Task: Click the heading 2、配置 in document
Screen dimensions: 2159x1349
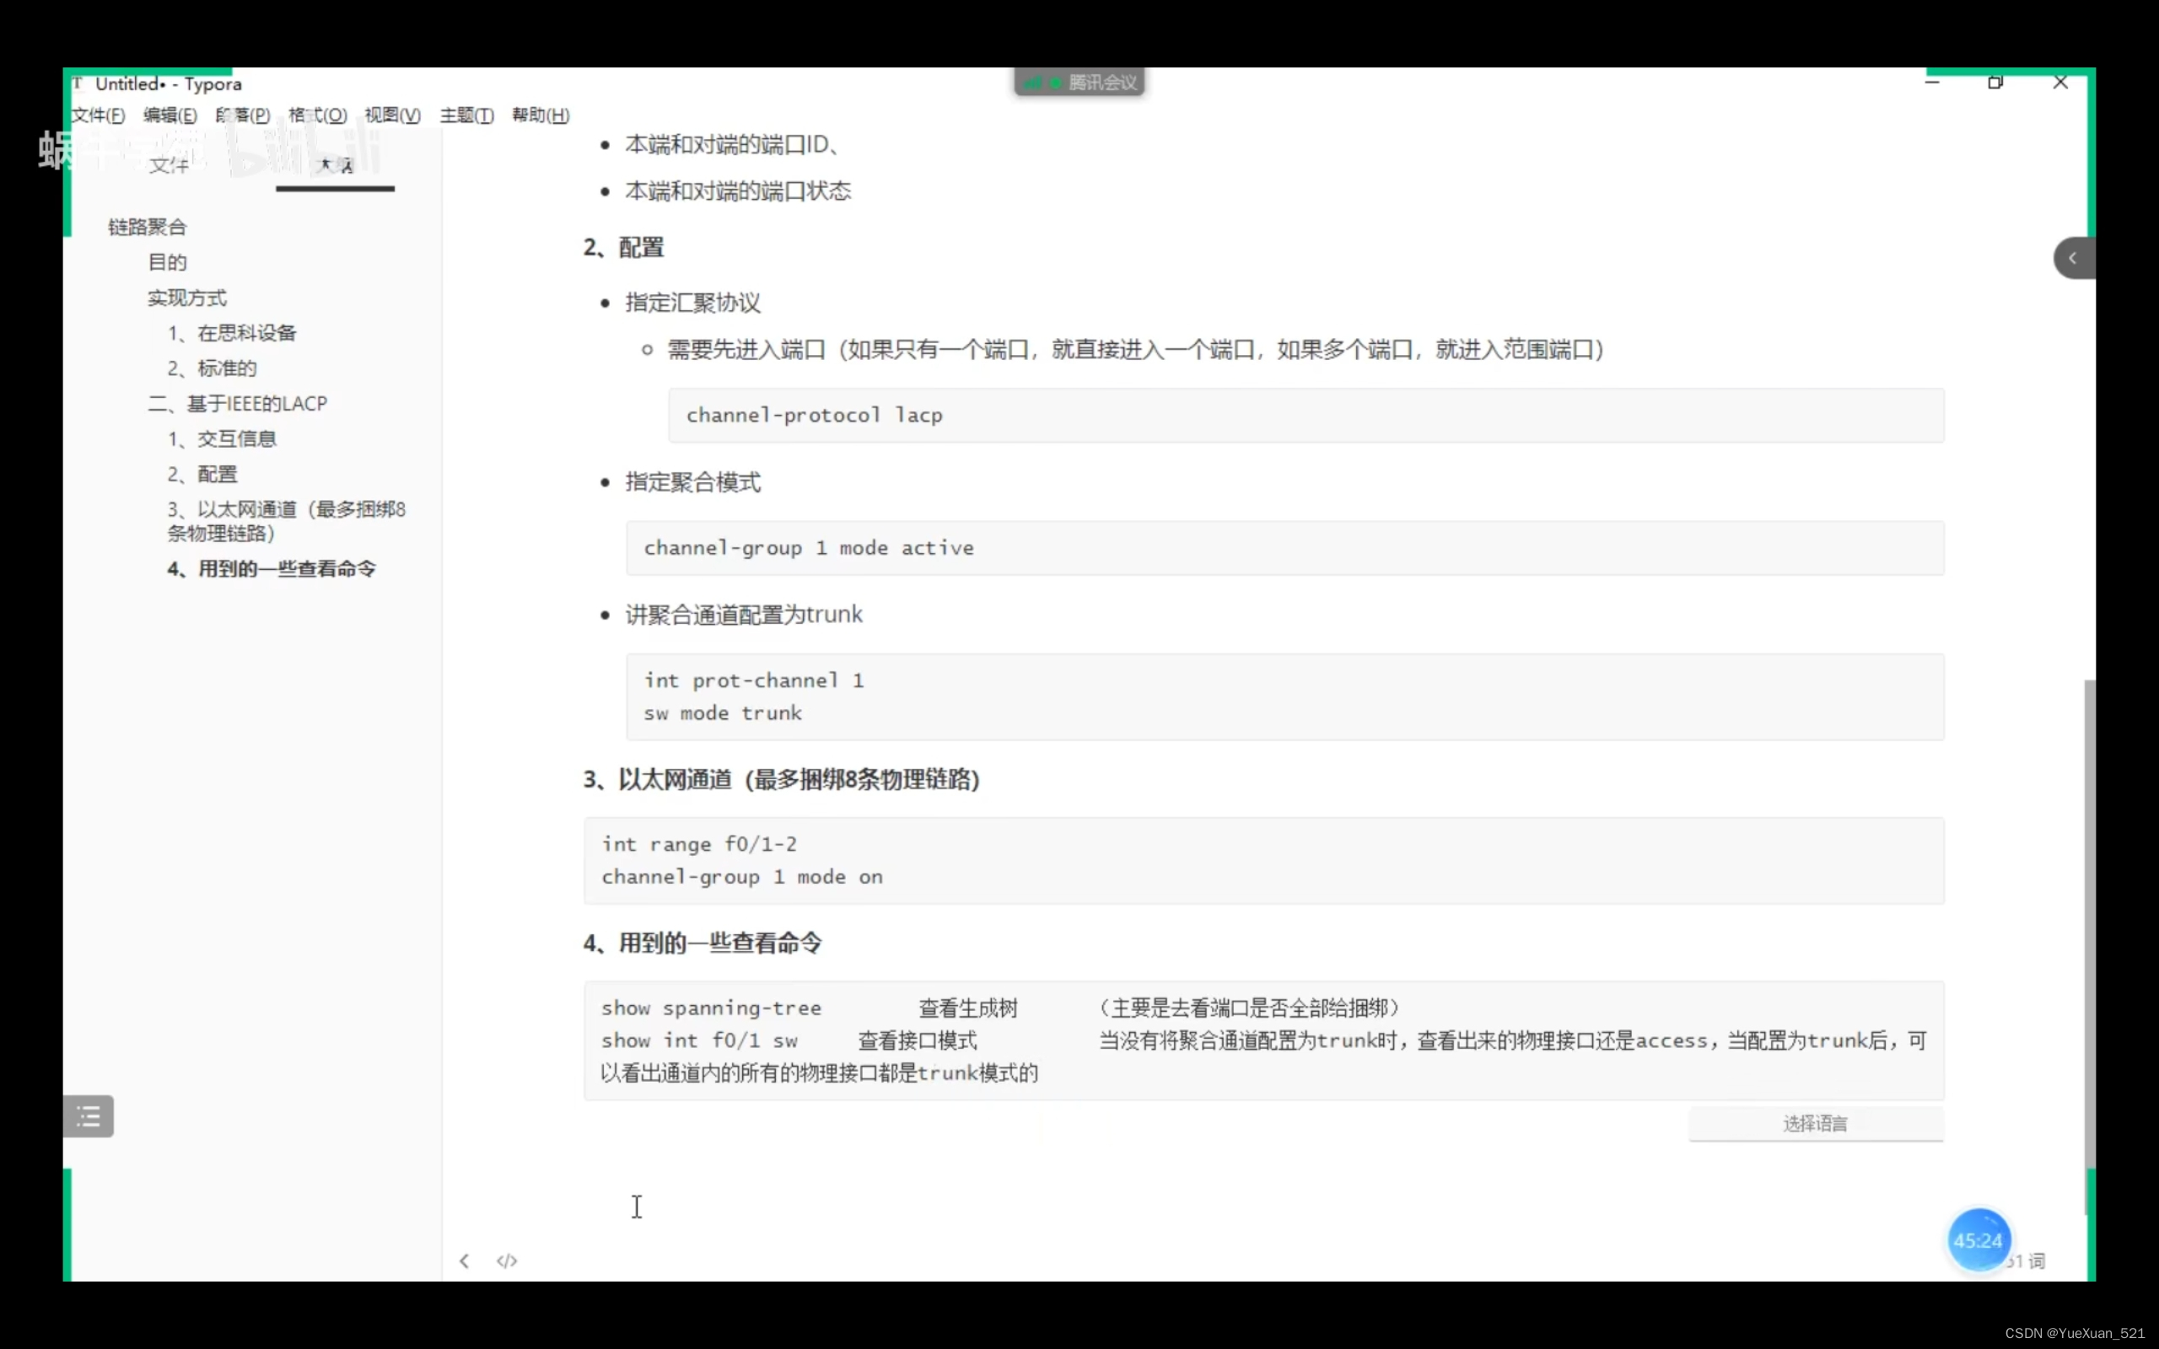Action: pos(623,247)
